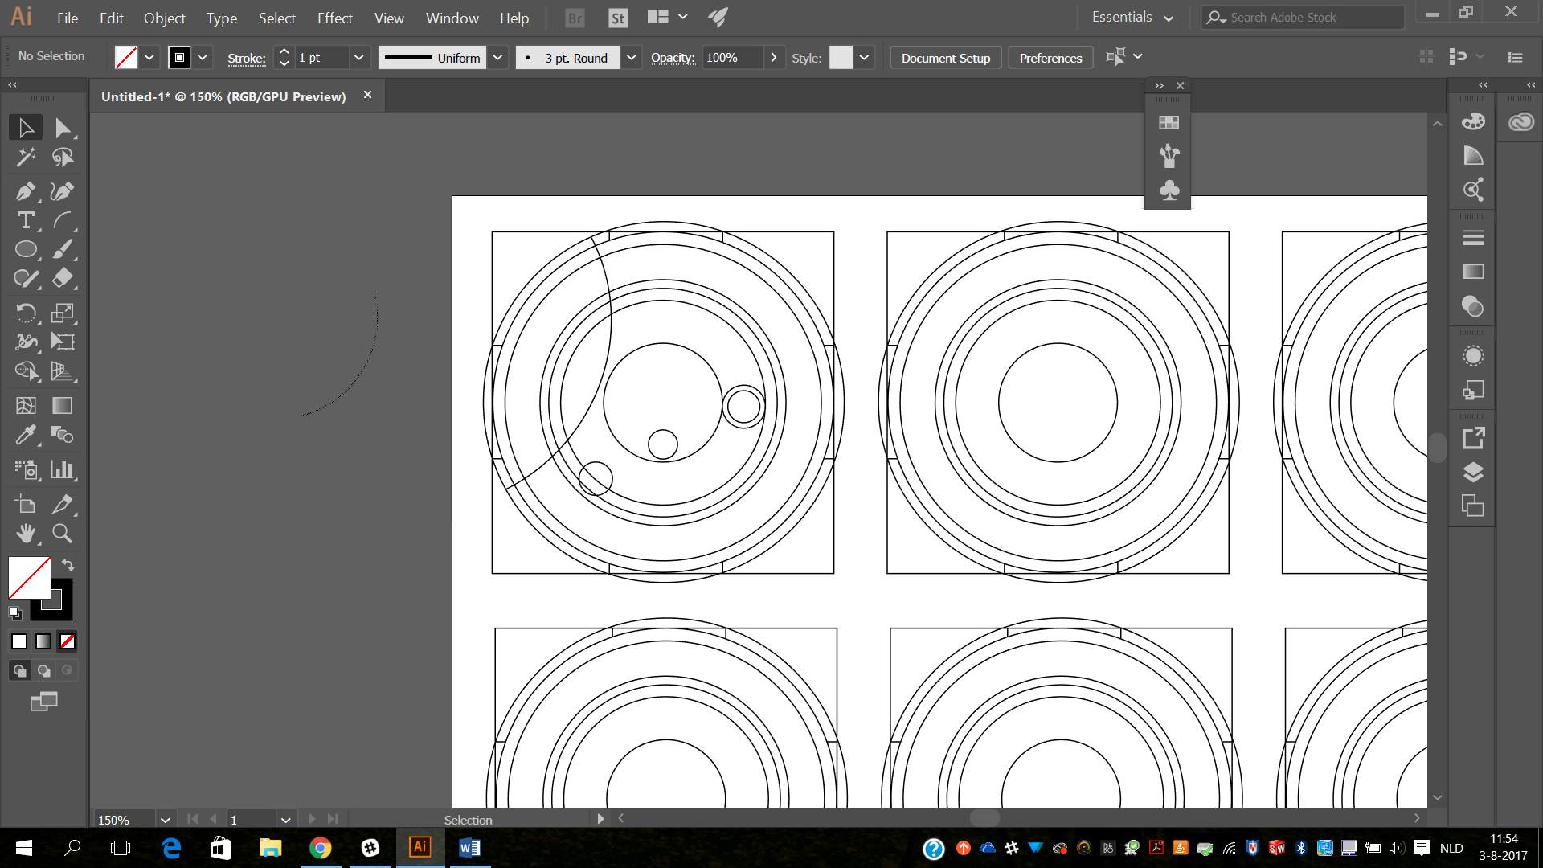Switch to the Untitled-1 document tab
The width and height of the screenshot is (1543, 868).
click(223, 96)
